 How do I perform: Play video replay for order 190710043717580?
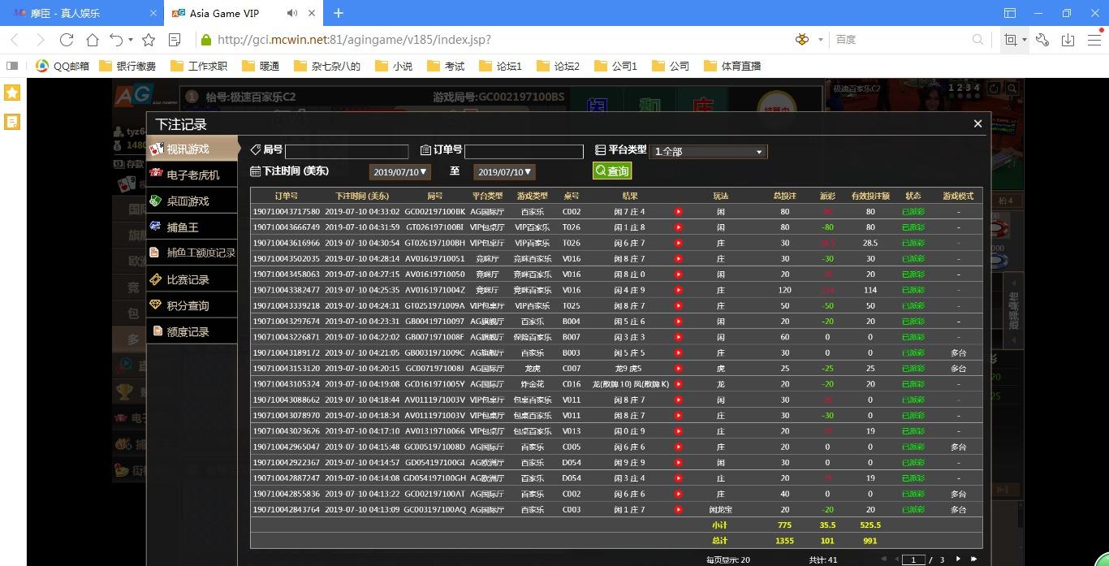click(x=678, y=212)
